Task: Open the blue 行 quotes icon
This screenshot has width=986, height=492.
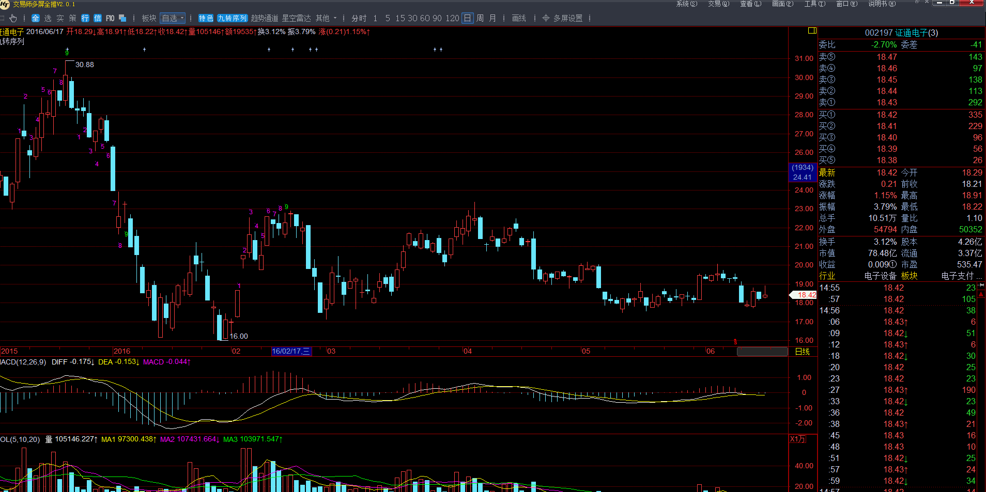Action: [x=85, y=18]
